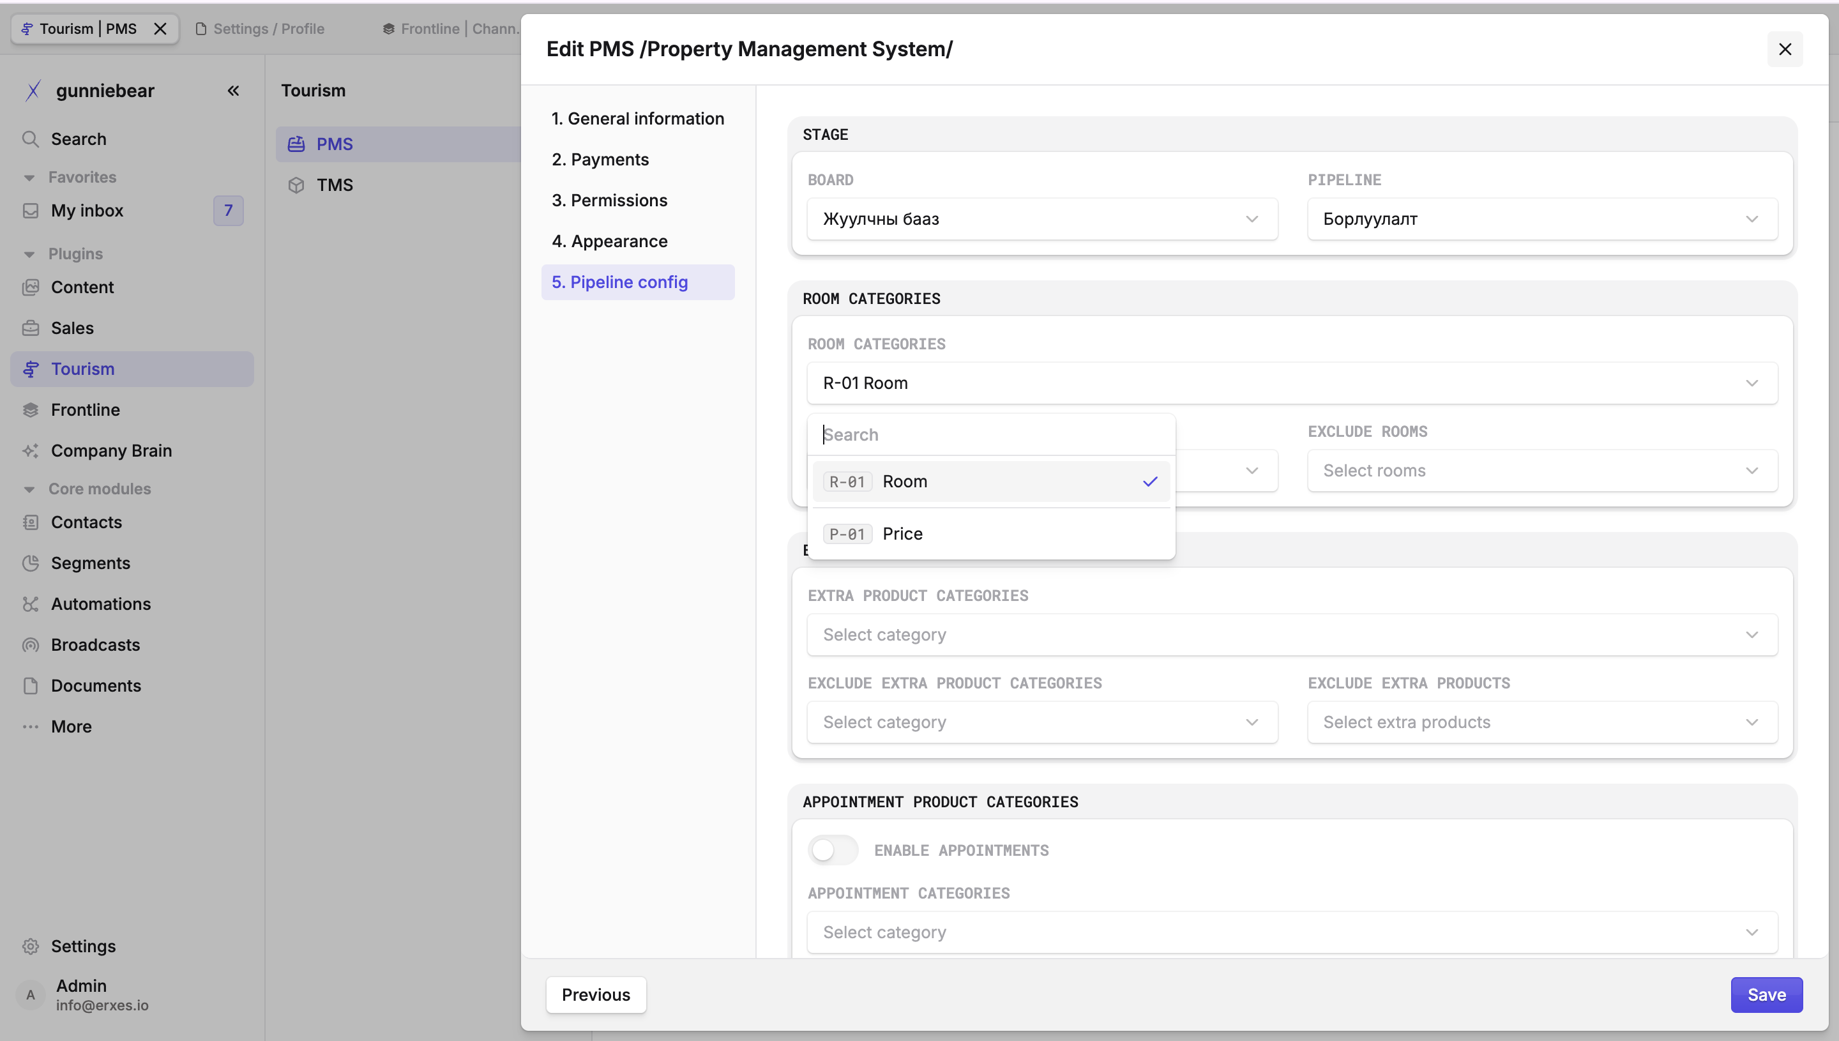Viewport: 1839px width, 1041px height.
Task: Click the TMS cube icon
Action: tap(296, 185)
